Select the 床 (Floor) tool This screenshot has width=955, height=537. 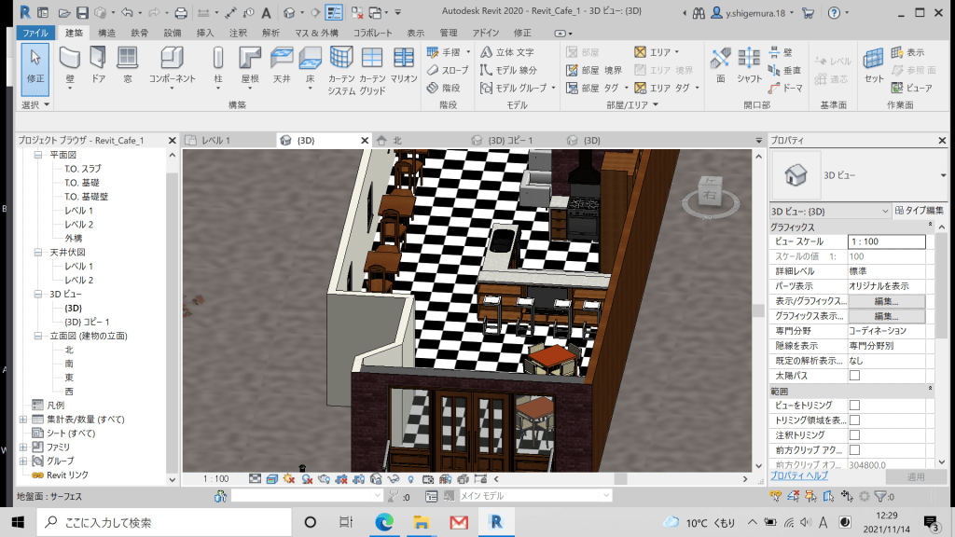point(310,63)
